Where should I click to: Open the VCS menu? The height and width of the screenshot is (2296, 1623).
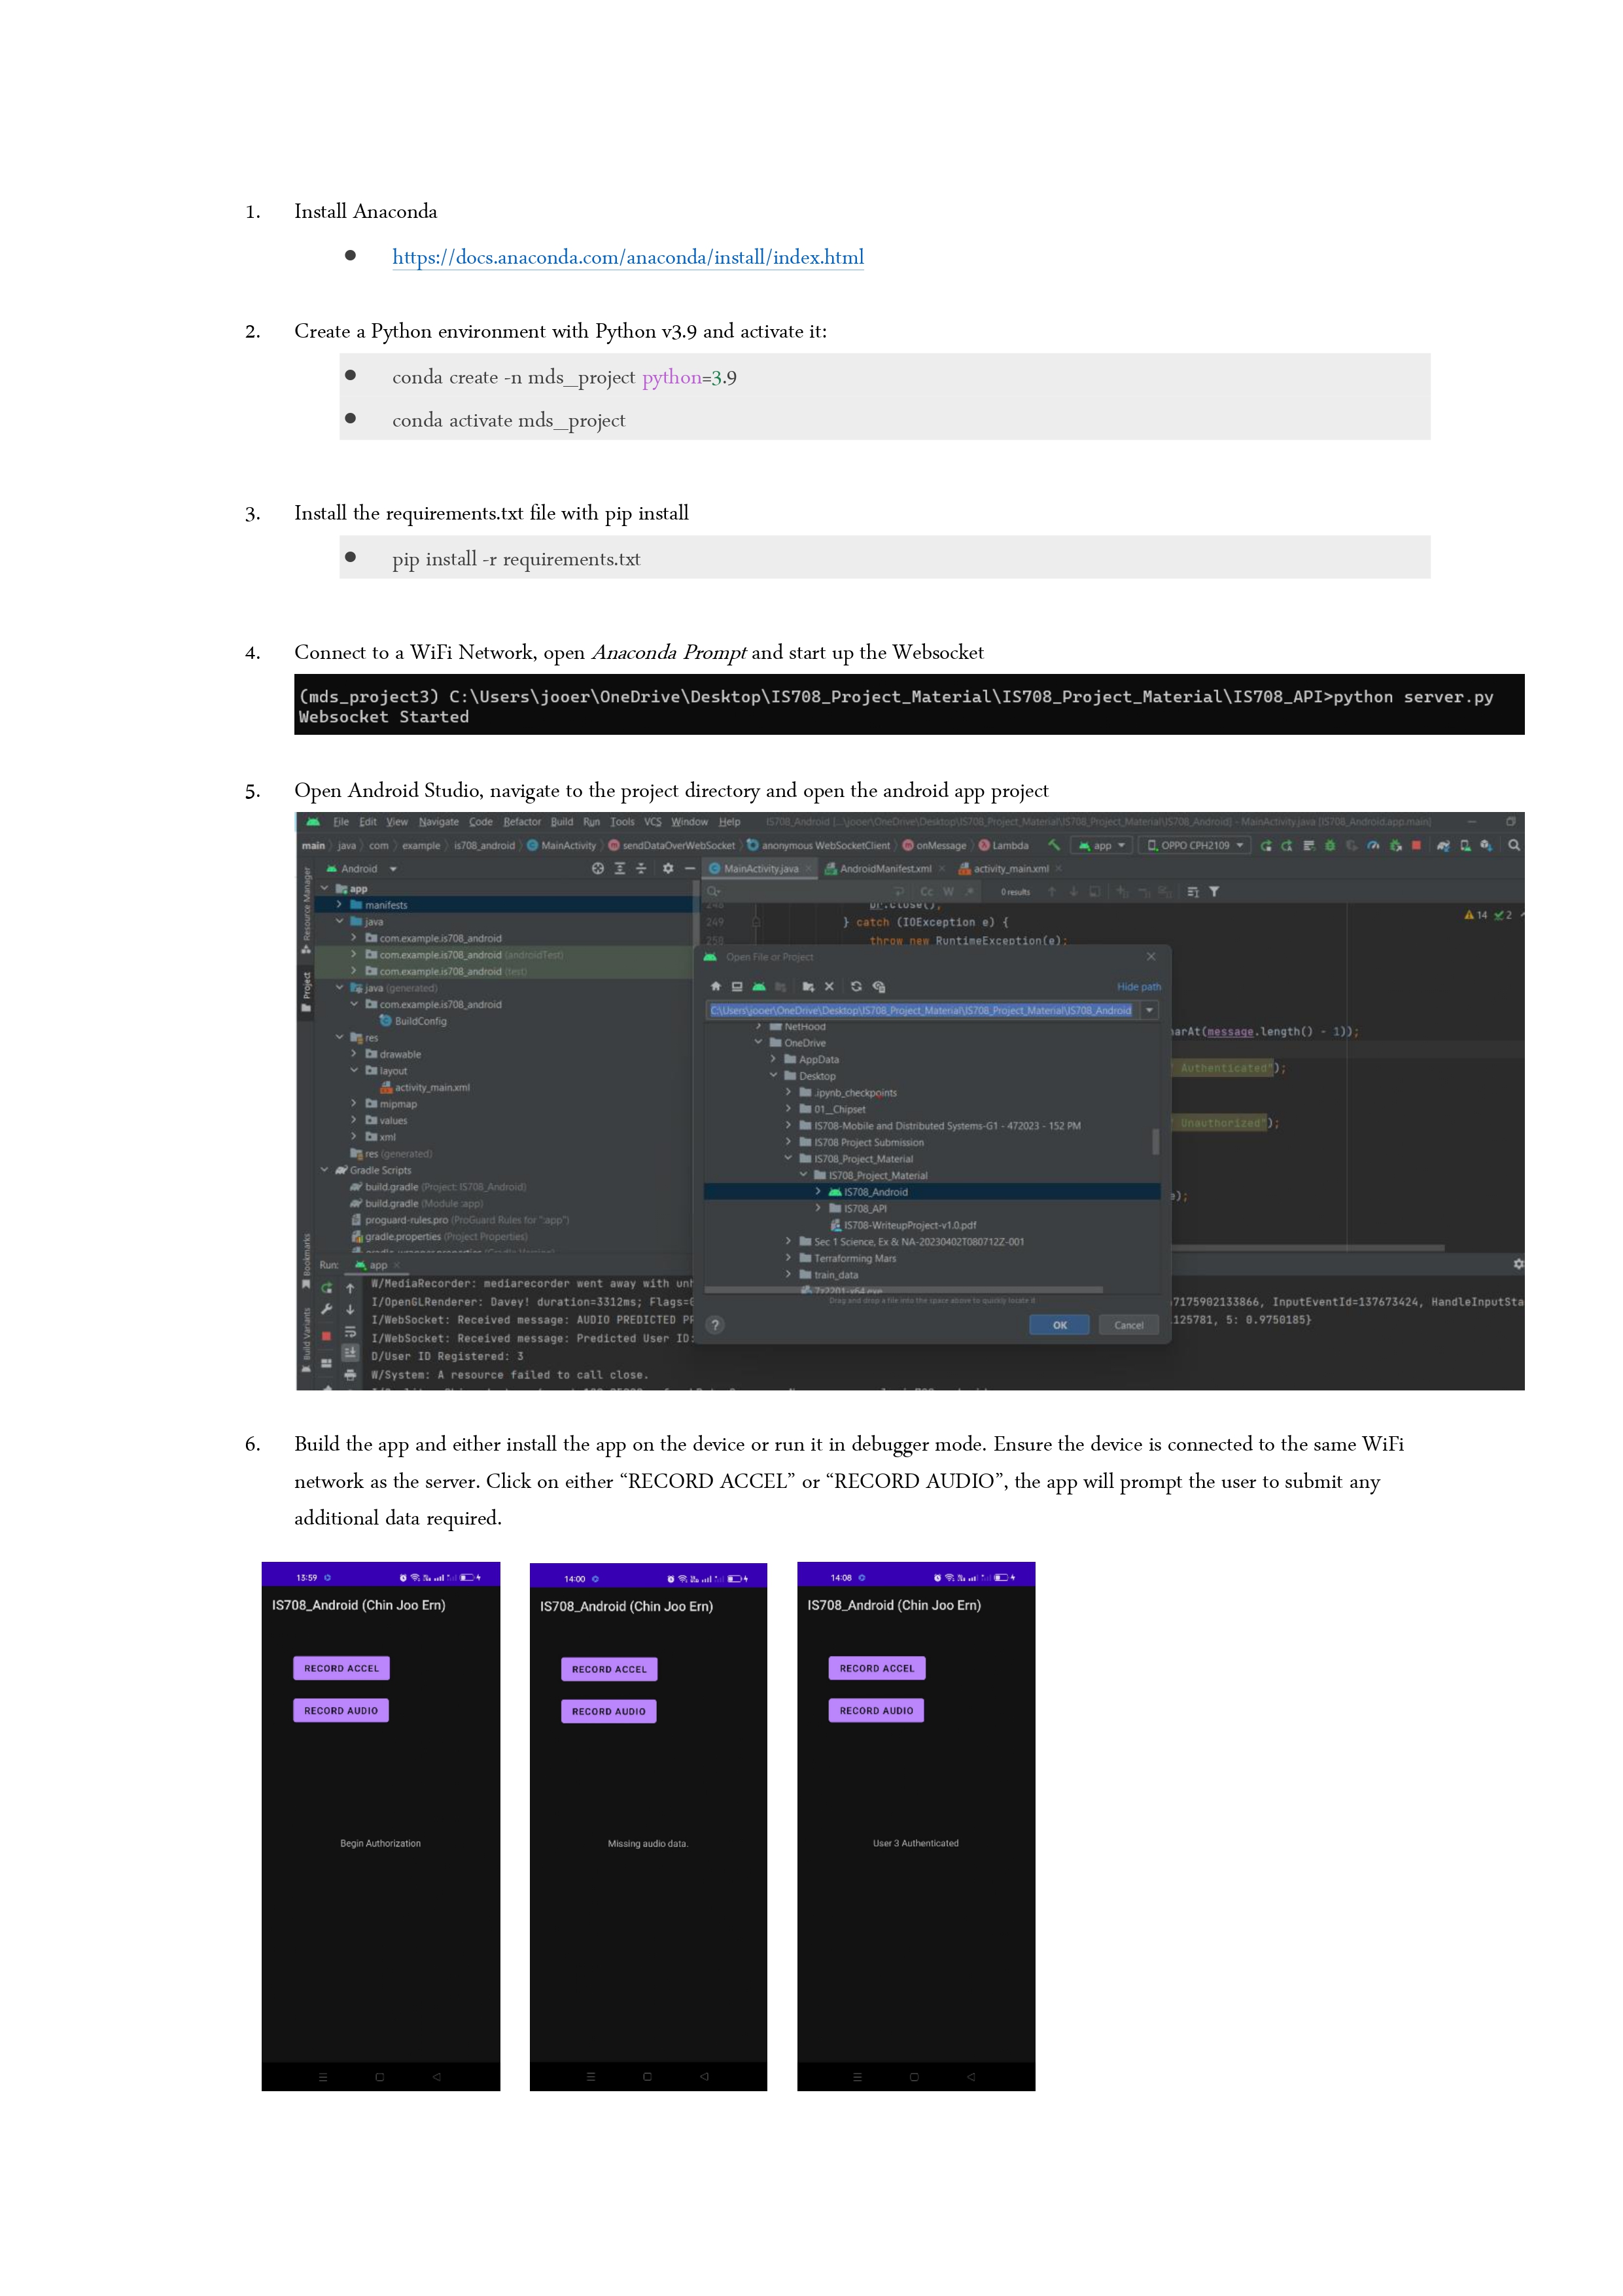coord(653,822)
